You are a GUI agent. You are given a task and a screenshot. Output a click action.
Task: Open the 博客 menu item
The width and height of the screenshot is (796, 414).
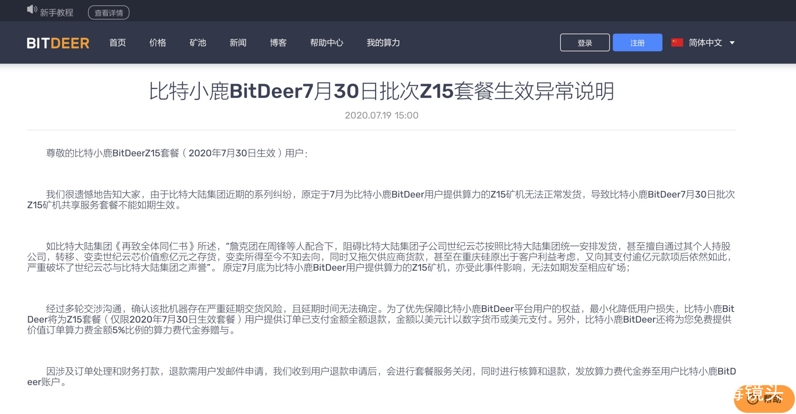coord(278,43)
